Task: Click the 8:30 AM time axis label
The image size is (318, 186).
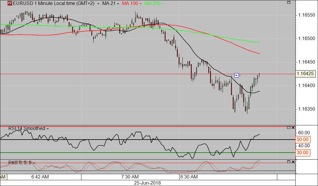Action: [189, 177]
